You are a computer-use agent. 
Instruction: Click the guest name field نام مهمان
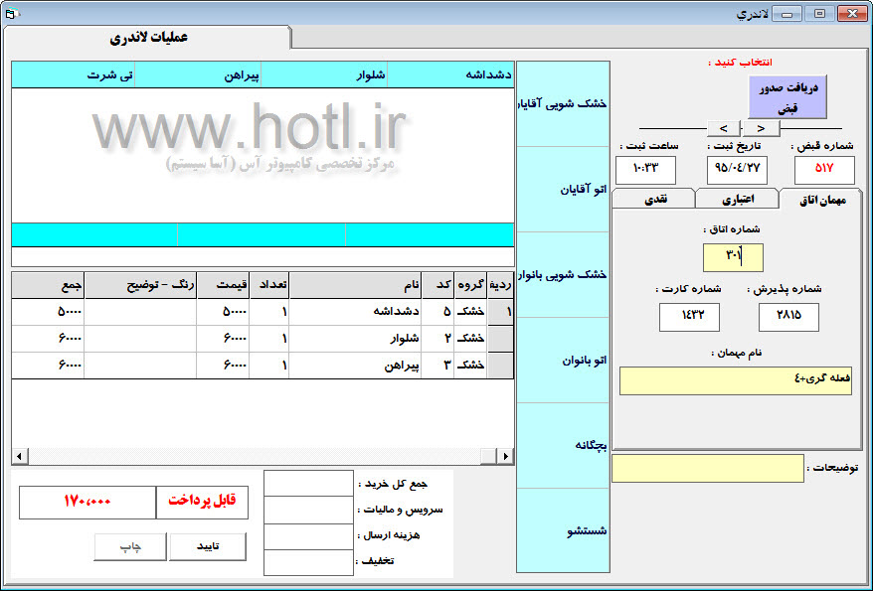pyautogui.click(x=735, y=381)
